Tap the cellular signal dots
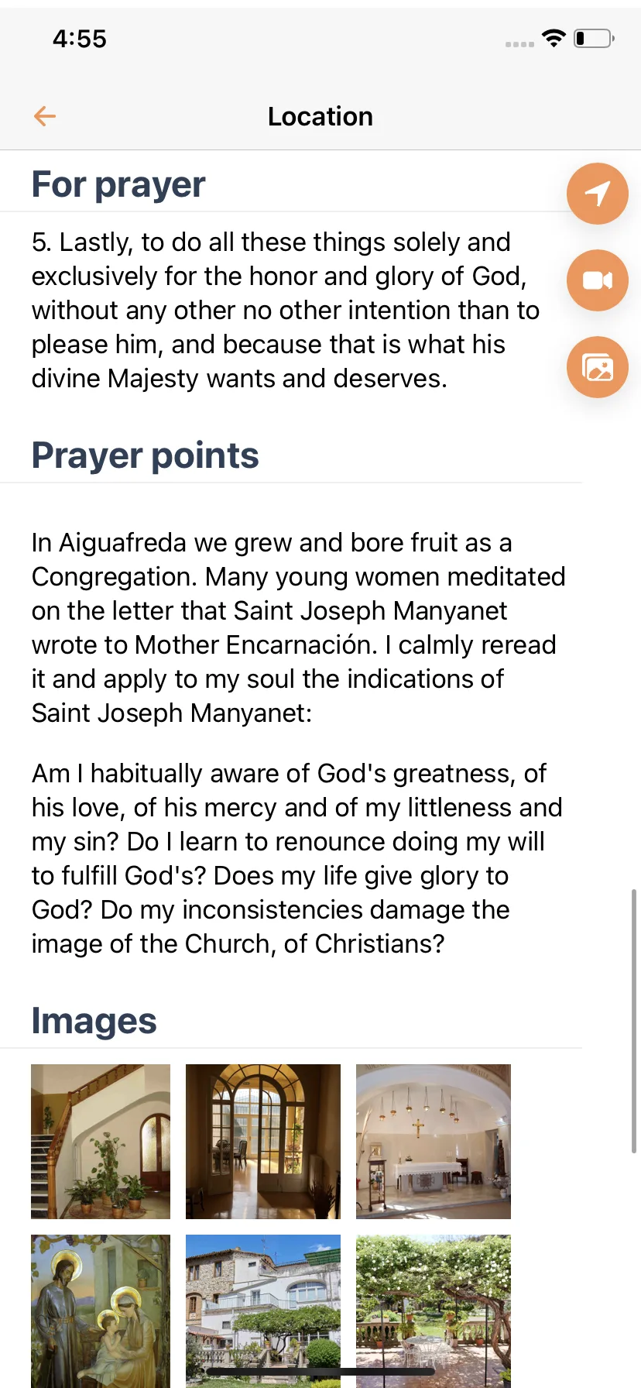 [x=519, y=44]
